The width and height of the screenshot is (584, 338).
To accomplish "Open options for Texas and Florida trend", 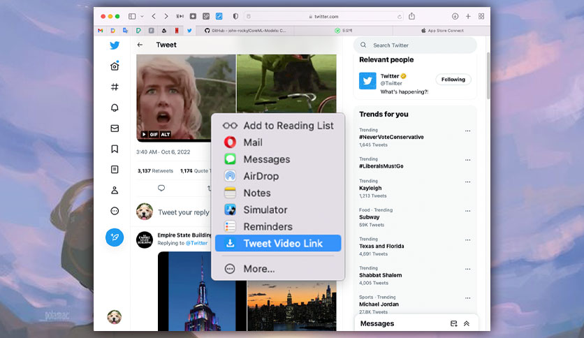I will point(468,240).
